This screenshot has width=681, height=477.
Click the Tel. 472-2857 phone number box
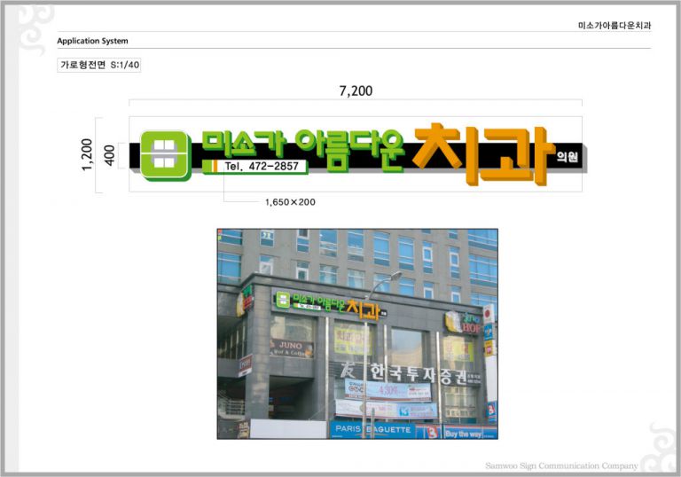tap(262, 166)
